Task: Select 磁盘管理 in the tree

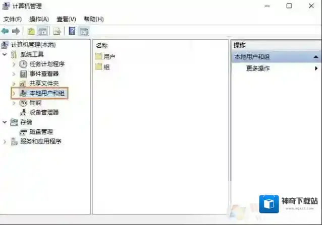Action: pyautogui.click(x=40, y=131)
